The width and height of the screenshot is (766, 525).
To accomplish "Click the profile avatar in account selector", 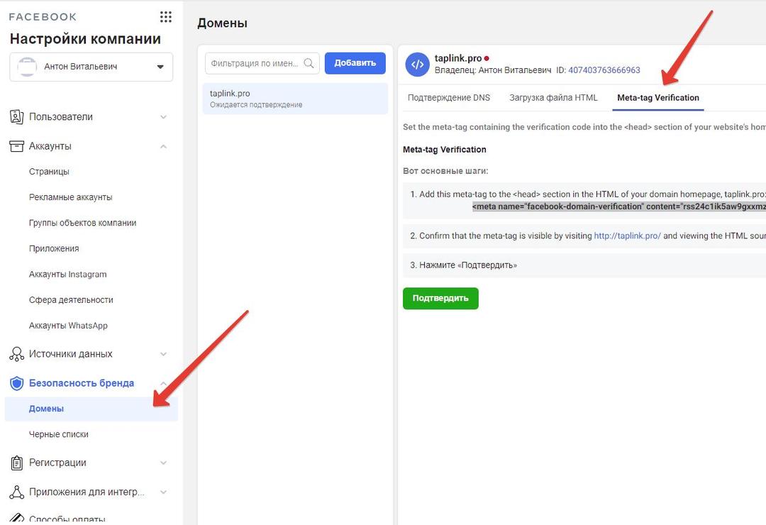I will click(x=27, y=67).
